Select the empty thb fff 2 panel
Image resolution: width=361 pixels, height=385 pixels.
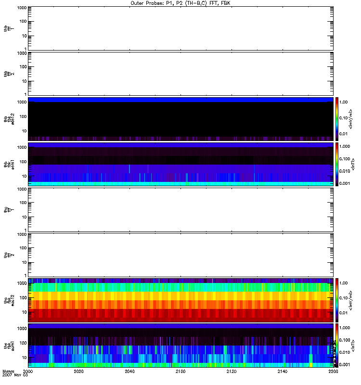click(x=180, y=74)
